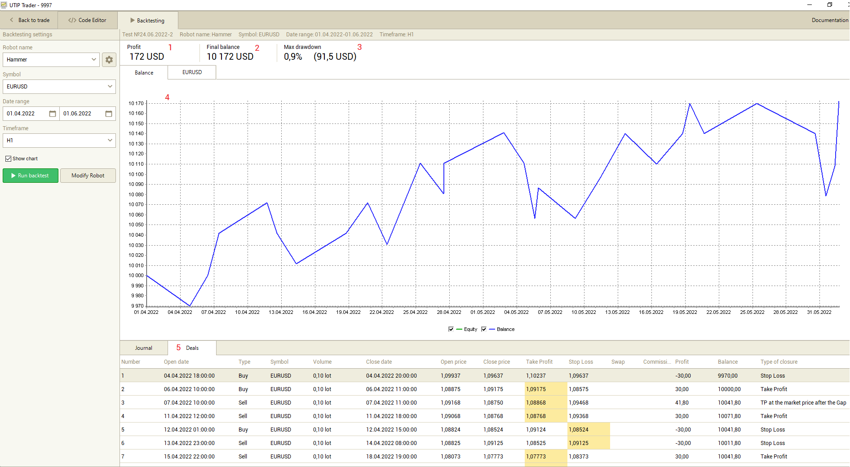This screenshot has width=850, height=467.
Task: Sort deals by Close date column
Action: click(x=379, y=362)
